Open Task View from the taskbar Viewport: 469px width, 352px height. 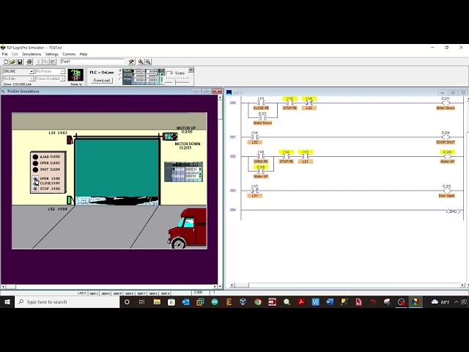pos(141,301)
